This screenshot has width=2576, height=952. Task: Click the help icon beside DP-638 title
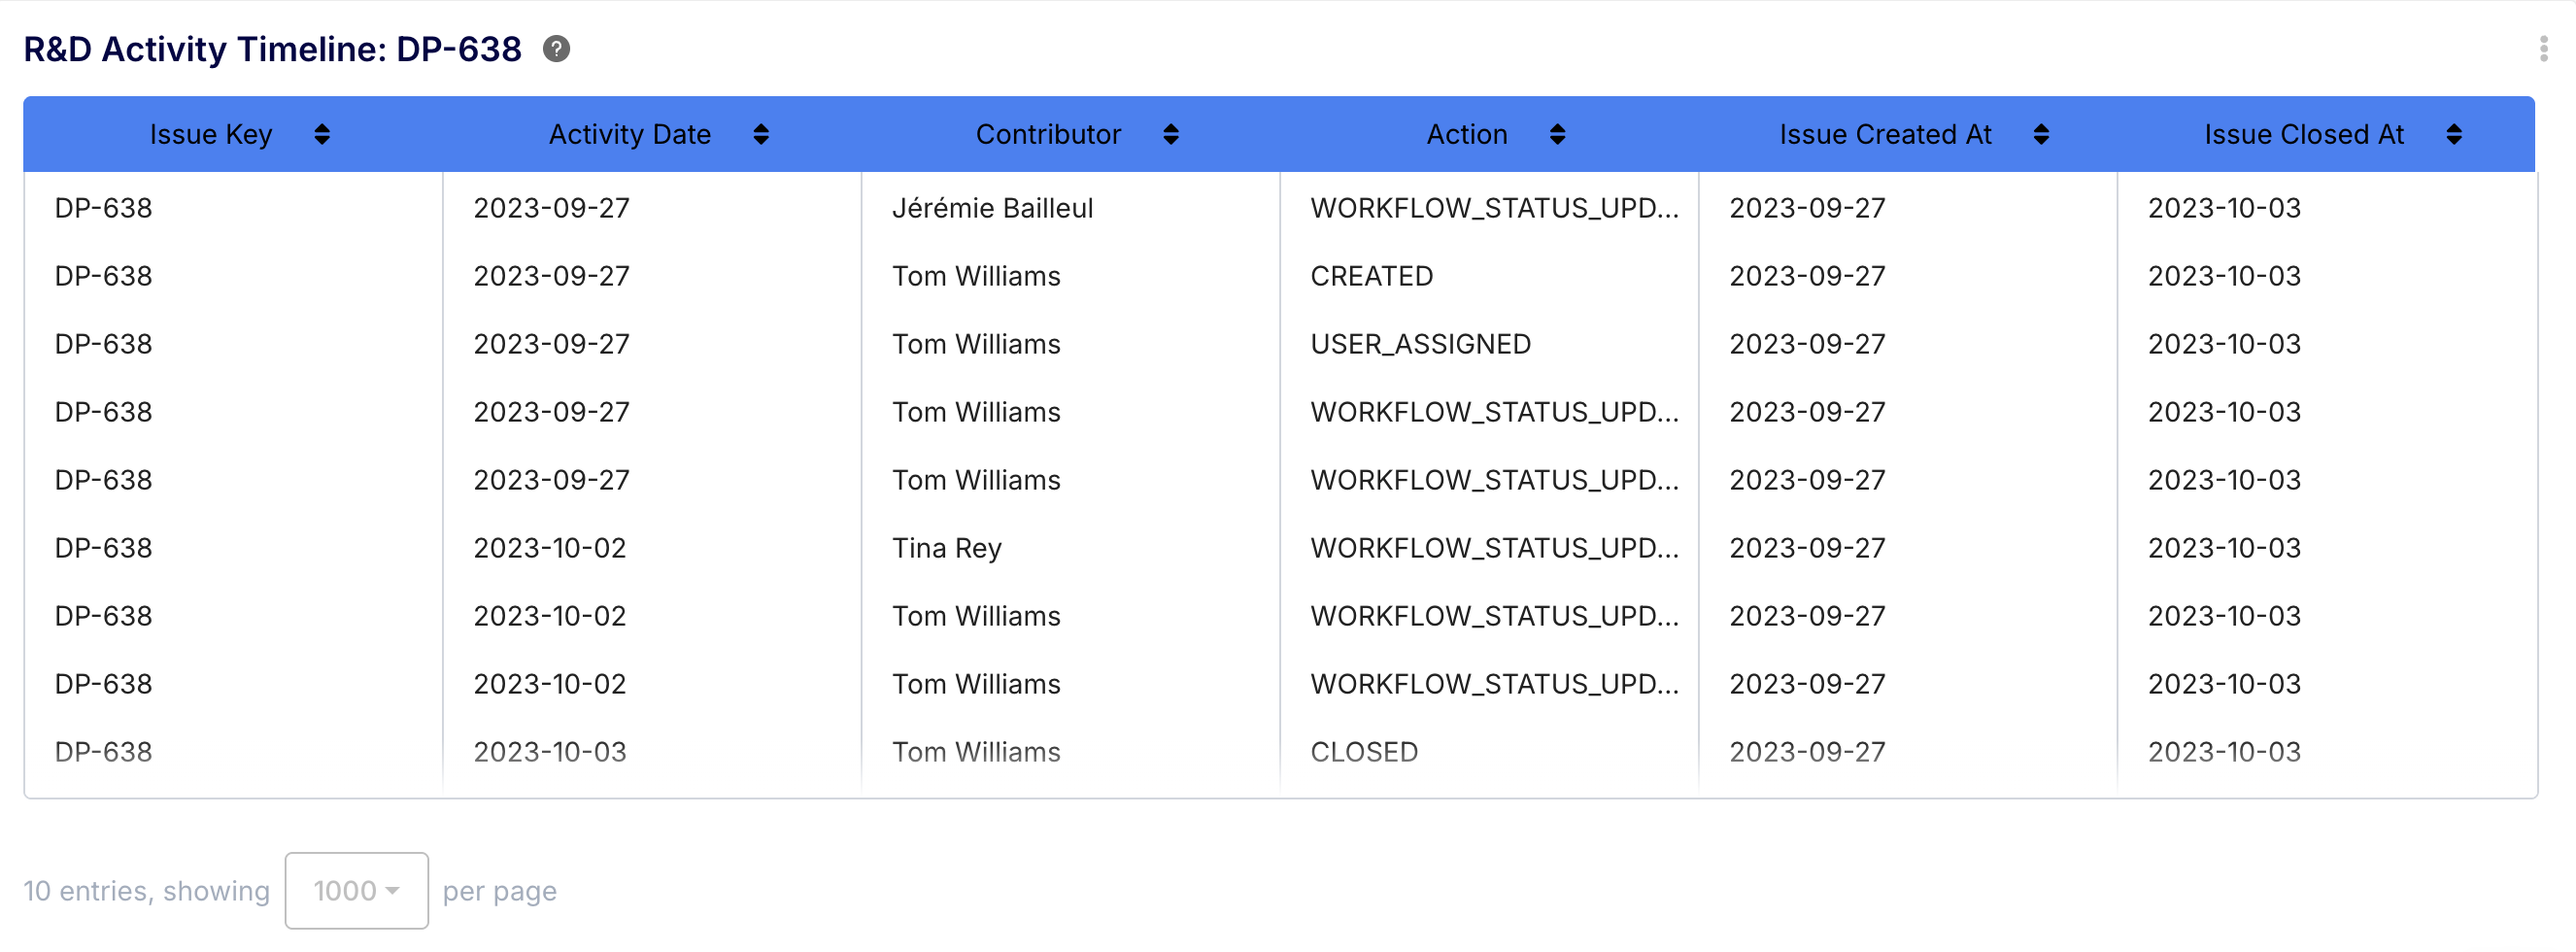(556, 49)
